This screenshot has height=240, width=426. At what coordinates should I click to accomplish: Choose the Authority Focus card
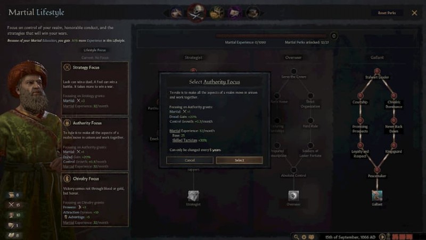(95, 144)
